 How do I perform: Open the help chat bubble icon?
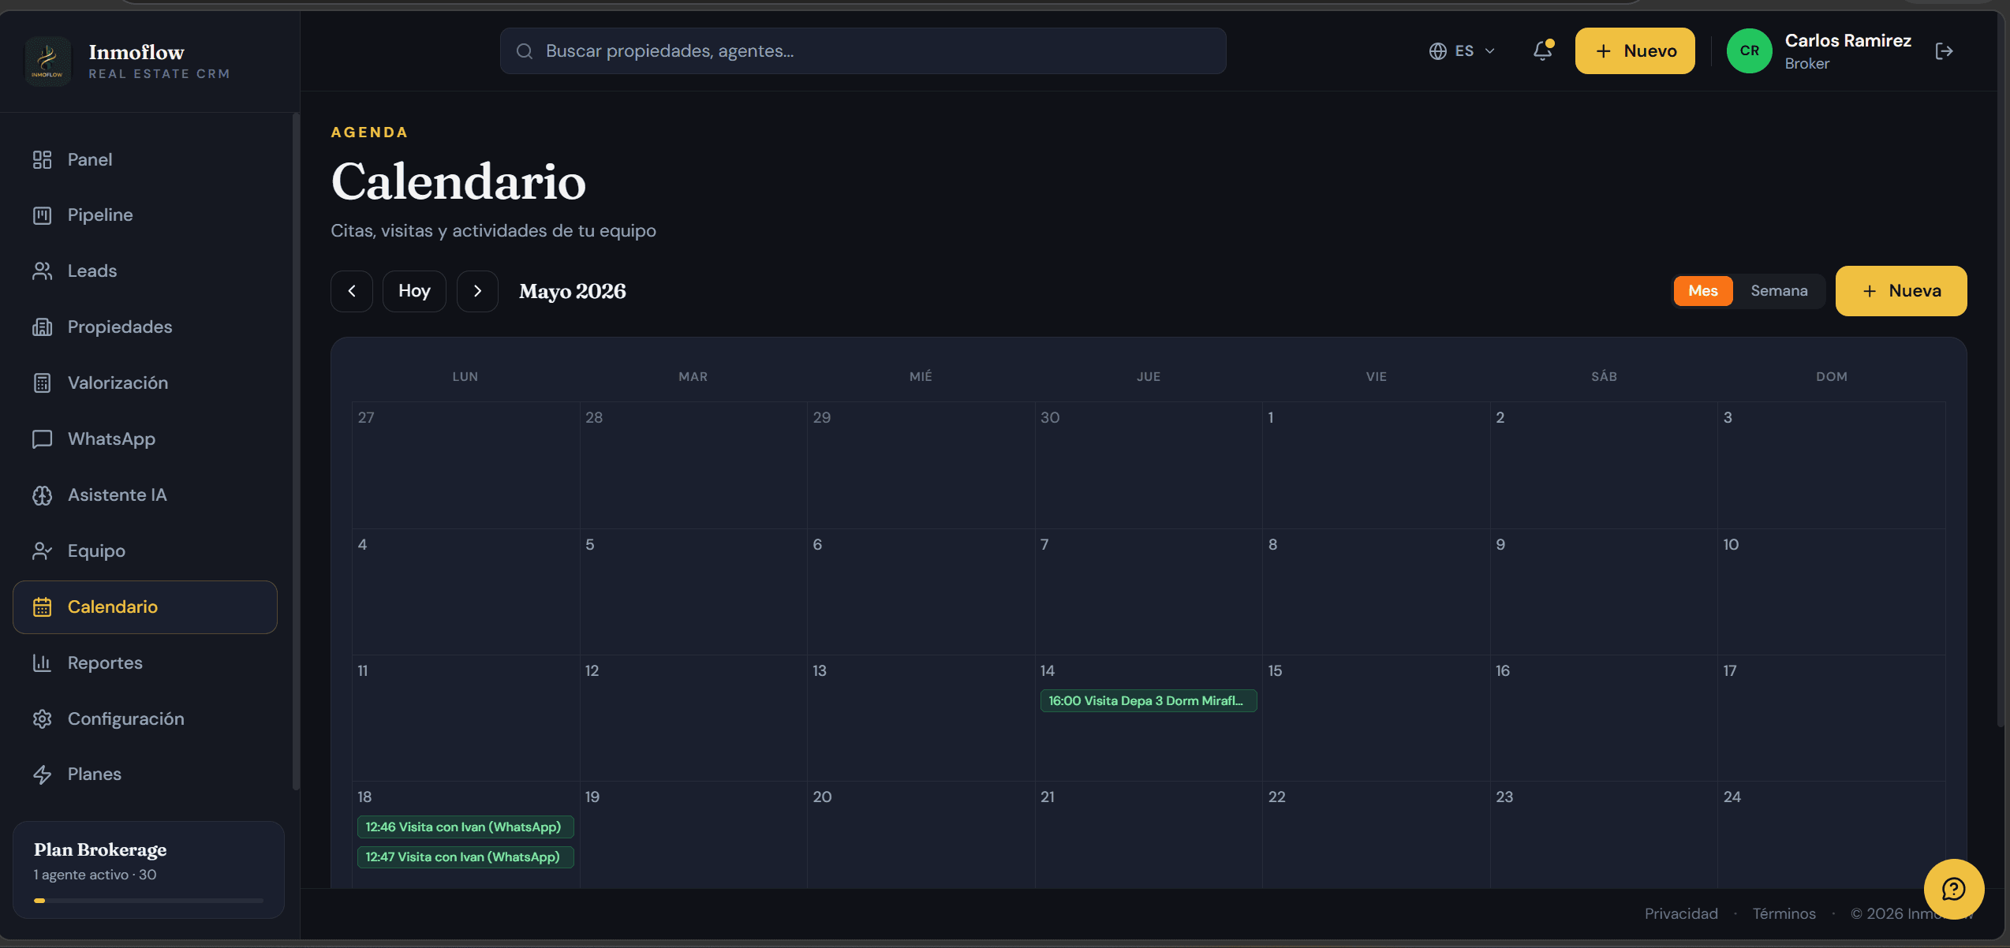pyautogui.click(x=1953, y=889)
